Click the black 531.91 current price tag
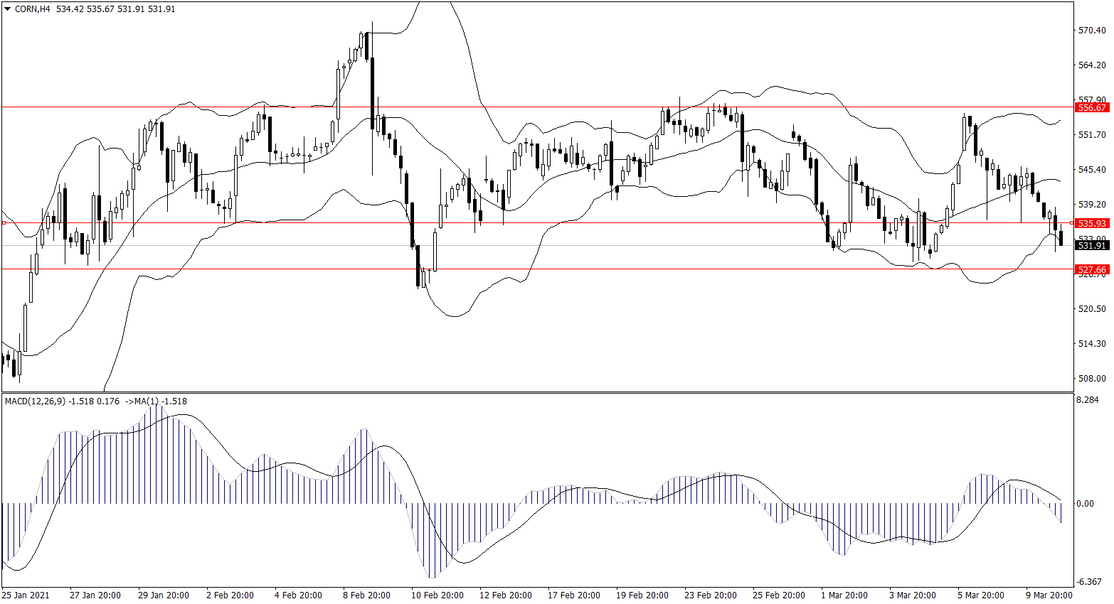 [1092, 245]
